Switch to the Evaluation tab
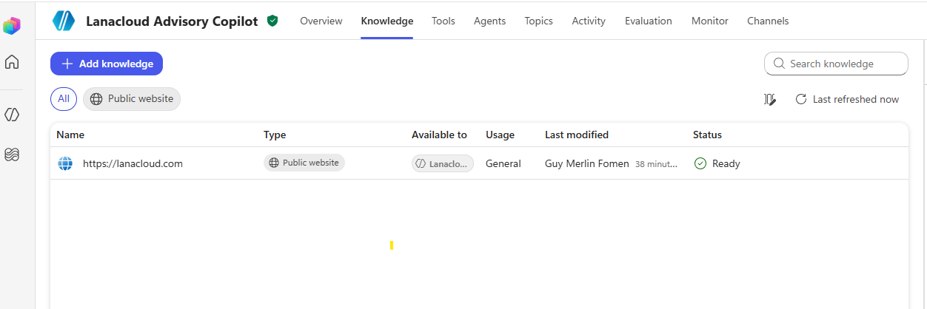927x309 pixels. pyautogui.click(x=649, y=21)
